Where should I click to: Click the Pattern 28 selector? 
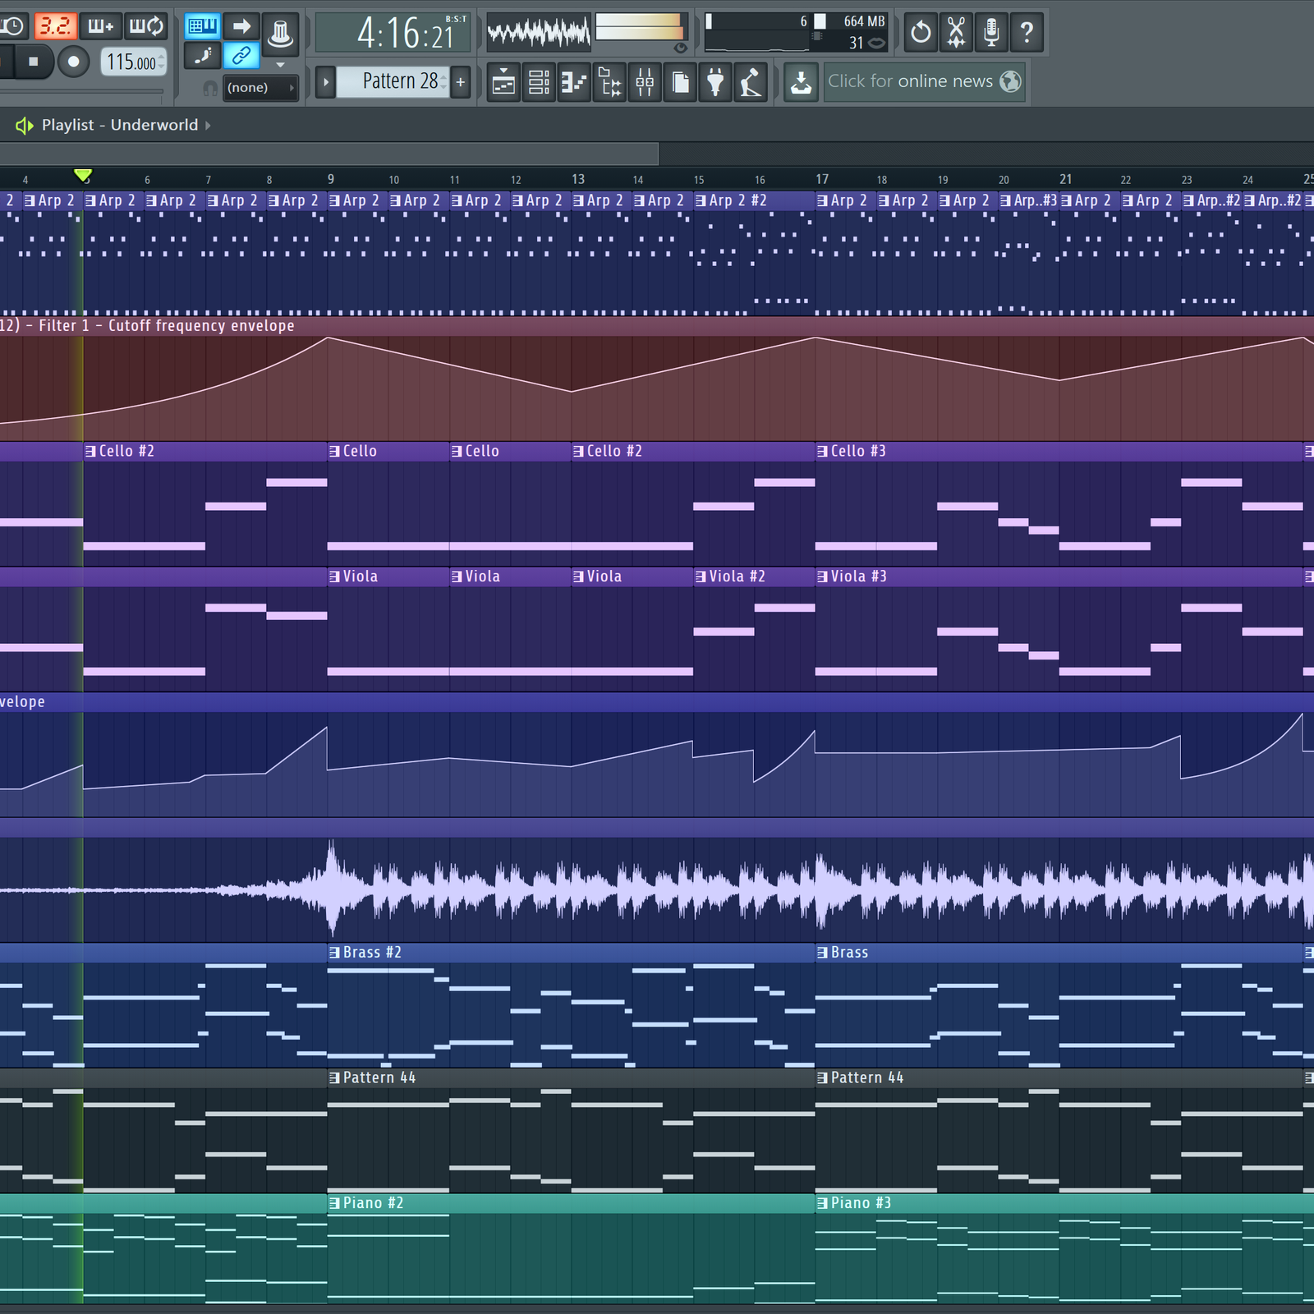click(393, 81)
